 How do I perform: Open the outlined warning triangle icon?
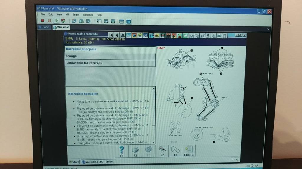(x=214, y=36)
